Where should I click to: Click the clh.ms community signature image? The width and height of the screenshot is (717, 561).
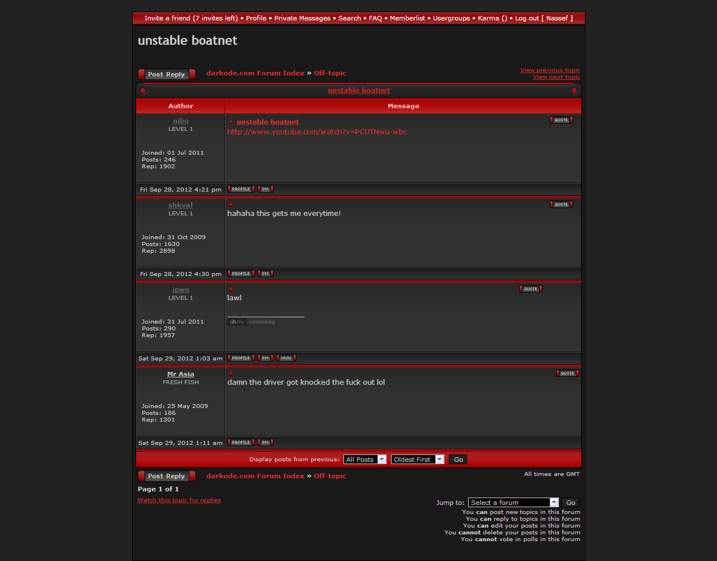[x=252, y=322]
